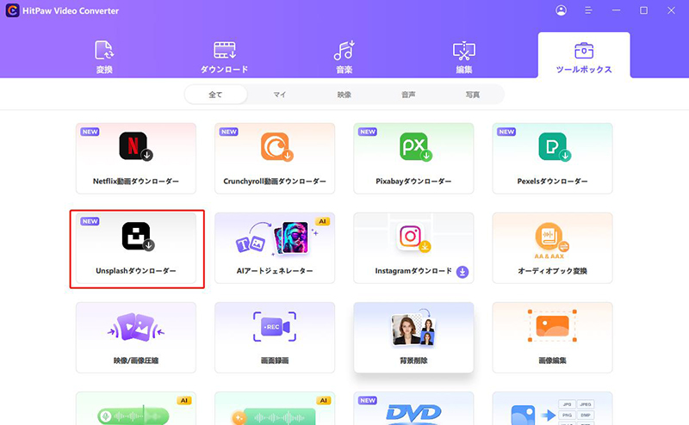Open the 変換 (Convert) tab
This screenshot has width=689, height=425.
point(104,56)
